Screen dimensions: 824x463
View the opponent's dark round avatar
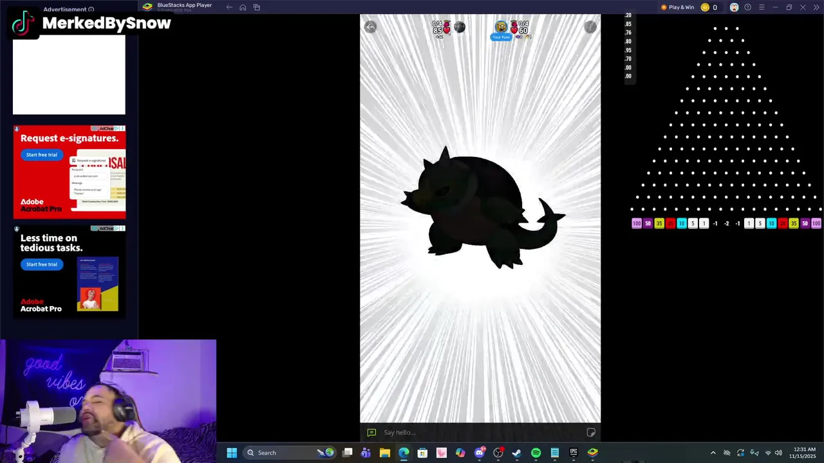[x=459, y=27]
